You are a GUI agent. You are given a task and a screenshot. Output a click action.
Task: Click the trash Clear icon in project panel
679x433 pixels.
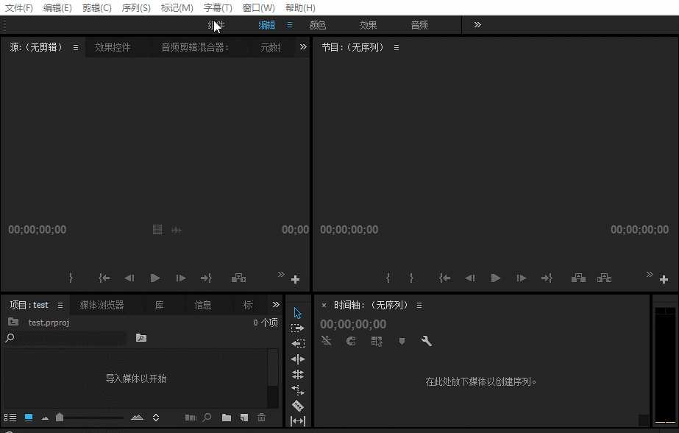click(262, 418)
